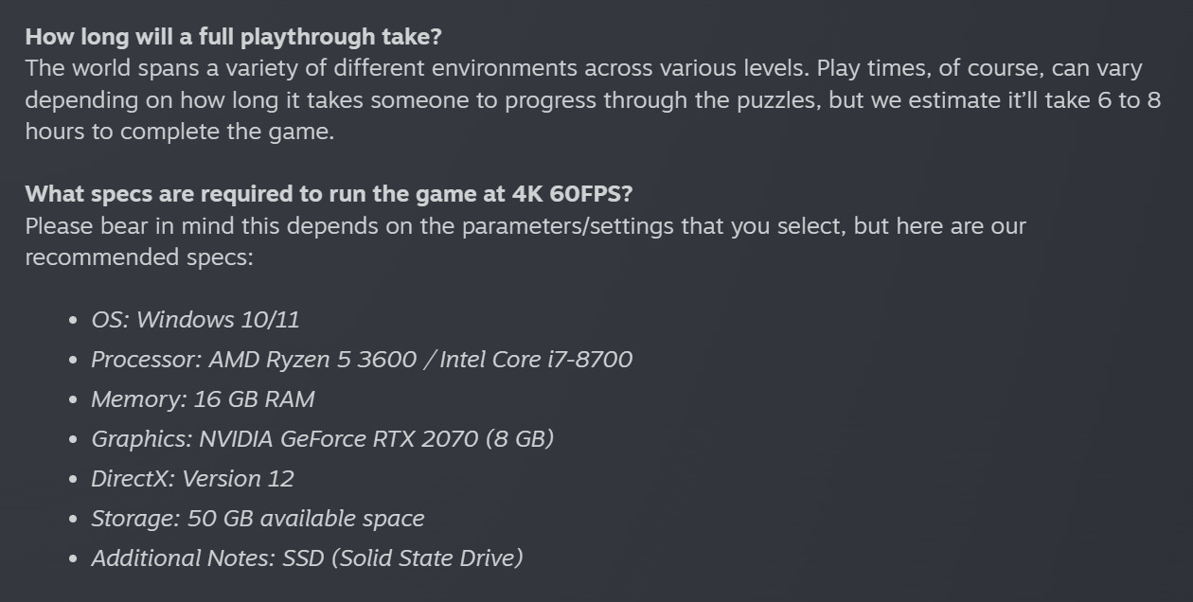Click the Additional Notes SSD line
This screenshot has height=602, width=1193.
307,558
